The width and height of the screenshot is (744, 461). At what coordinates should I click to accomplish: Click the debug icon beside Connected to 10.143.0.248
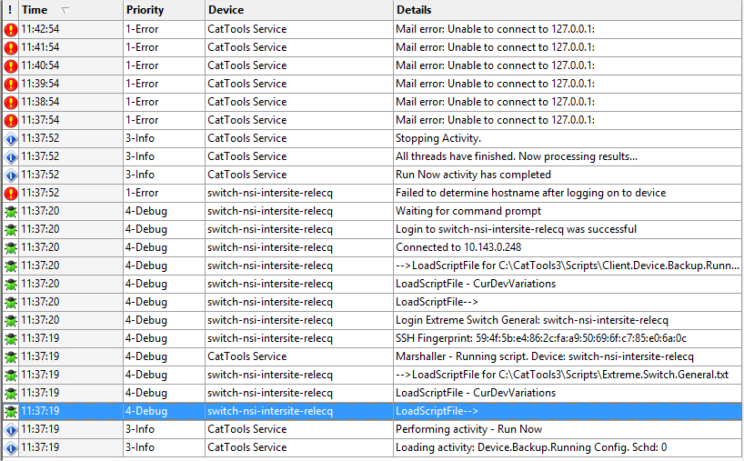click(x=10, y=248)
